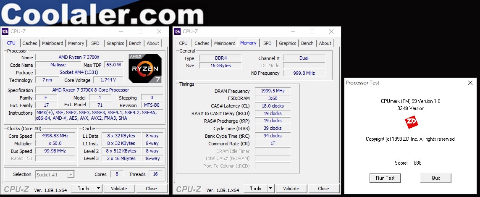
Task: Click Tools button in left CPU-Z window
Action: [x=83, y=189]
